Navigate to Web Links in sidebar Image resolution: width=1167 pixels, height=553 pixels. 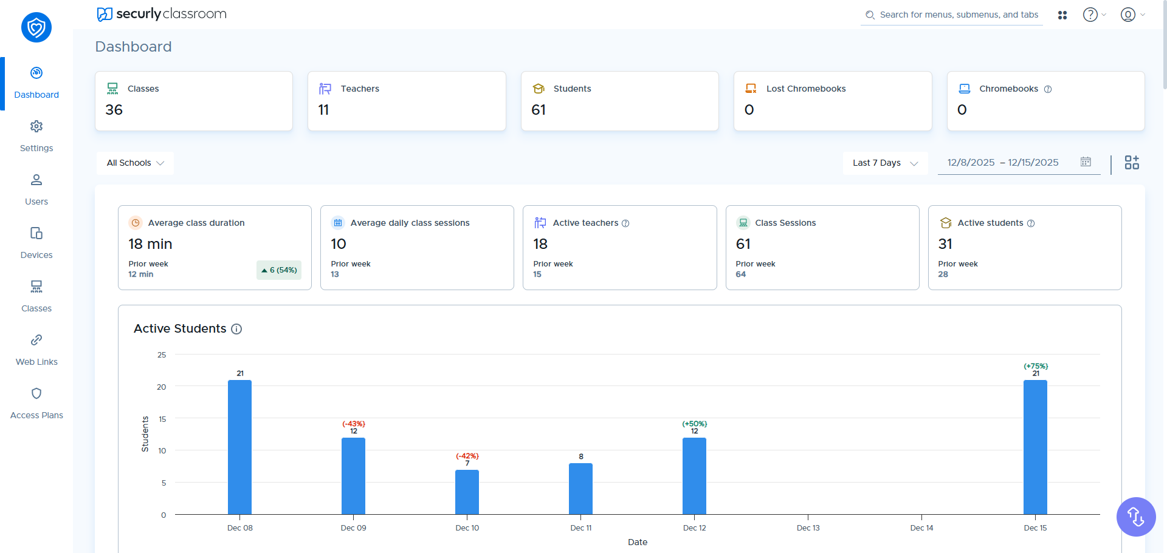(36, 350)
